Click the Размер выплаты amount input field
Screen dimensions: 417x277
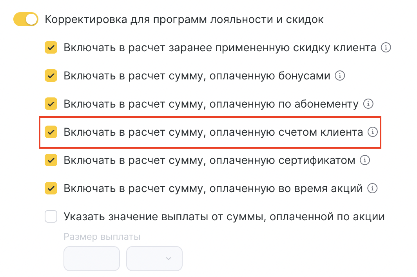point(91,258)
